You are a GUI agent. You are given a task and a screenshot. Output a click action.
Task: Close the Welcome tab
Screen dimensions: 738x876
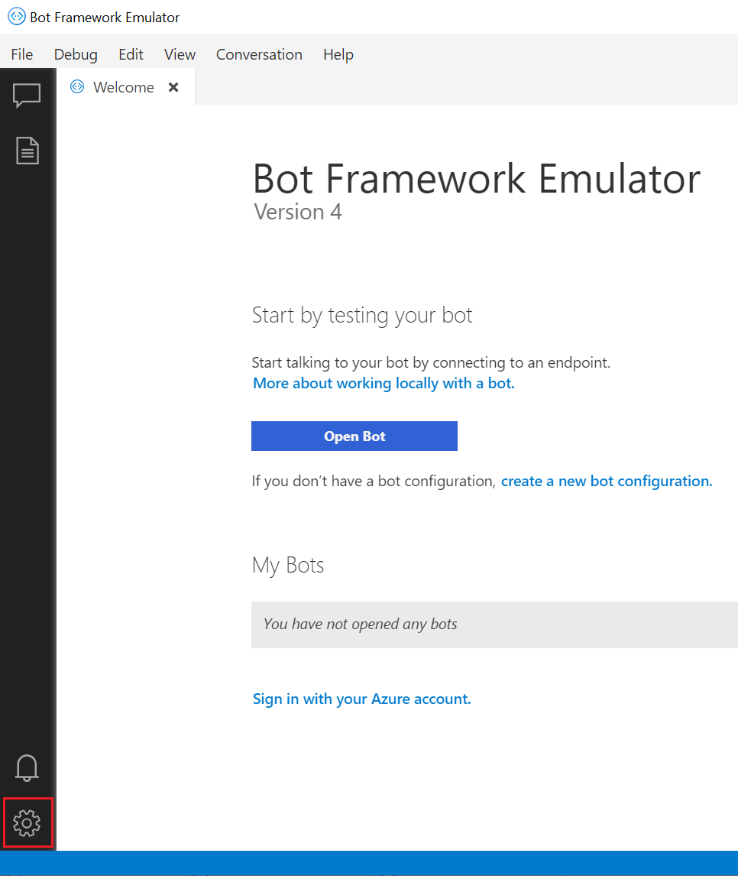[x=173, y=86]
